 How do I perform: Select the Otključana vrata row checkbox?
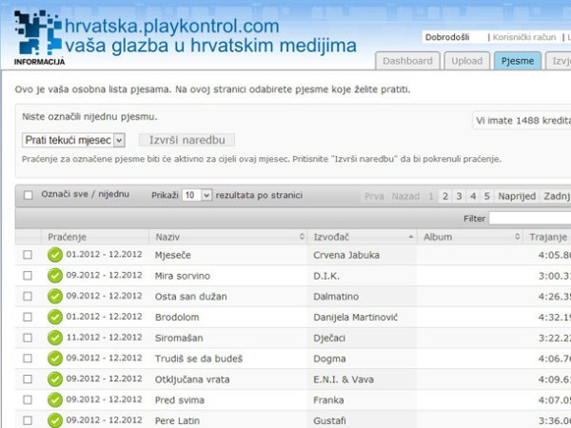coord(28,379)
